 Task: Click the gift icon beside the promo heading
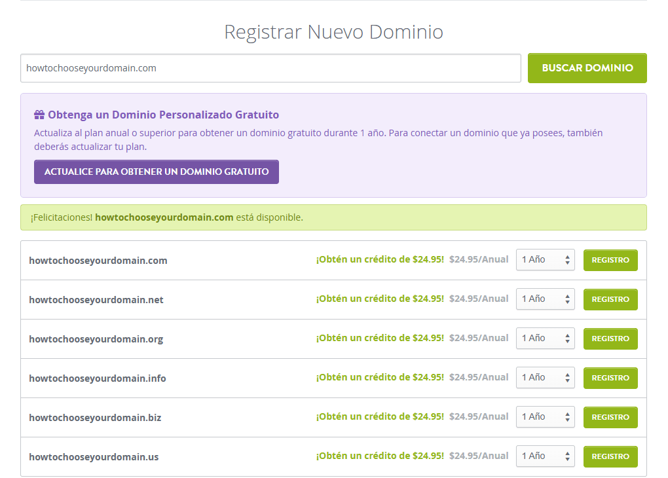tap(39, 114)
